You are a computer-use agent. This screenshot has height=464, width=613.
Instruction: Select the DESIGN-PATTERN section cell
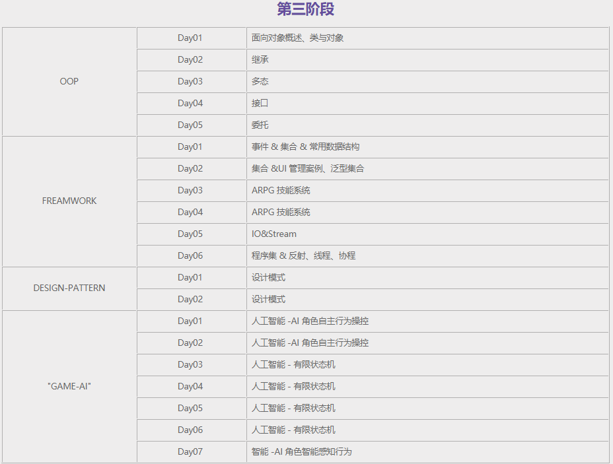[69, 288]
